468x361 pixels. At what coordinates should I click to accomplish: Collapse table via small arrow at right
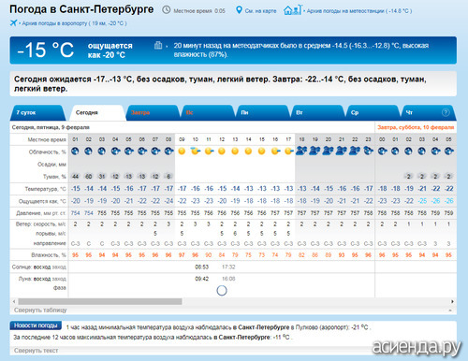coord(450,310)
